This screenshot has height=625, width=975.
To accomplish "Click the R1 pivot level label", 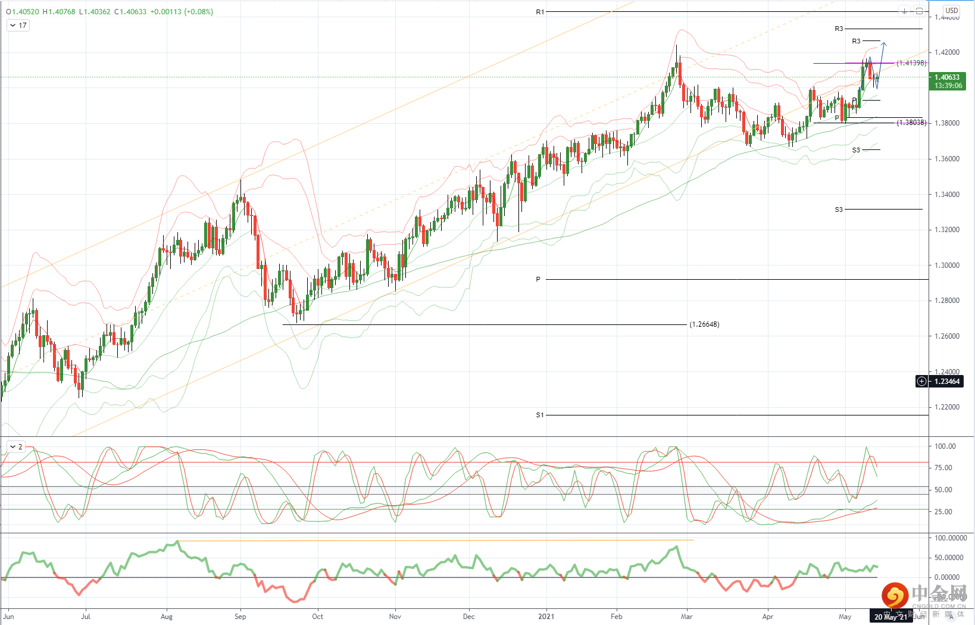I will pos(540,12).
